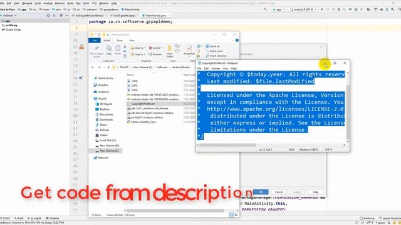Open the Navigate menu in Android Studio
This screenshot has width=401, height=225.
[27, 3]
